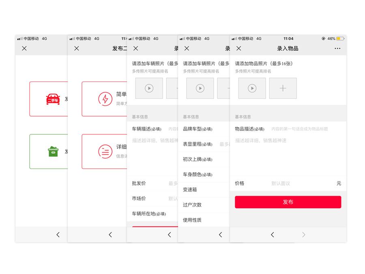Tap the detailed list circle icon

pyautogui.click(x=105, y=151)
